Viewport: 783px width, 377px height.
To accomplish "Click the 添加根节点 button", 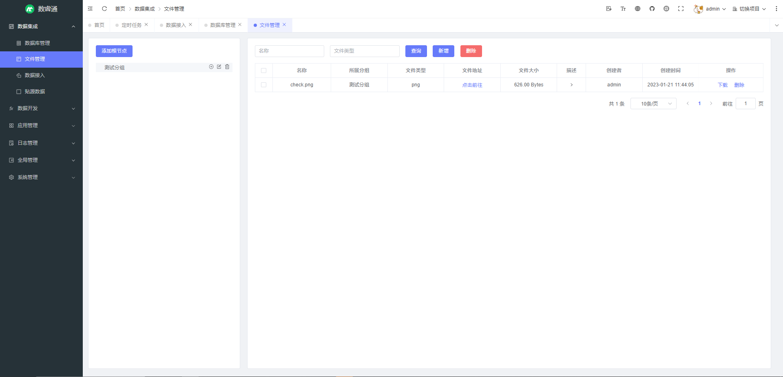I will point(114,51).
